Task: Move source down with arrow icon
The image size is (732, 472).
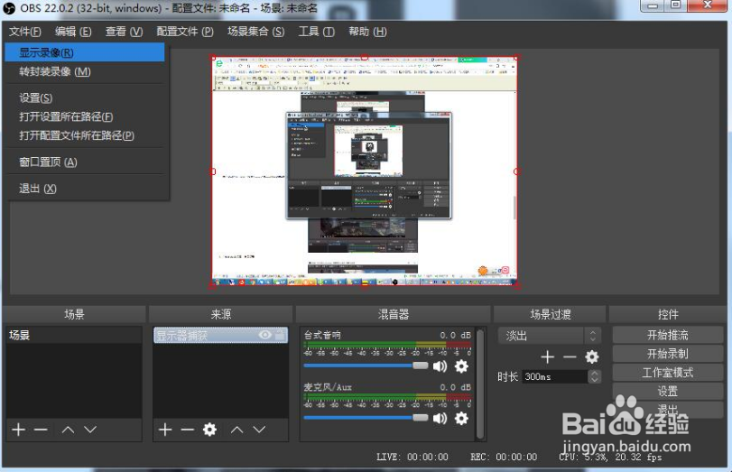Action: coord(260,430)
